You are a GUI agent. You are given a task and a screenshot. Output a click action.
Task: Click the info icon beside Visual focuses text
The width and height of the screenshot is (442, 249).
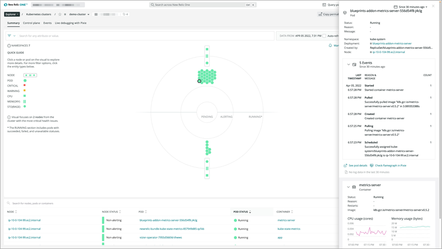point(9,117)
